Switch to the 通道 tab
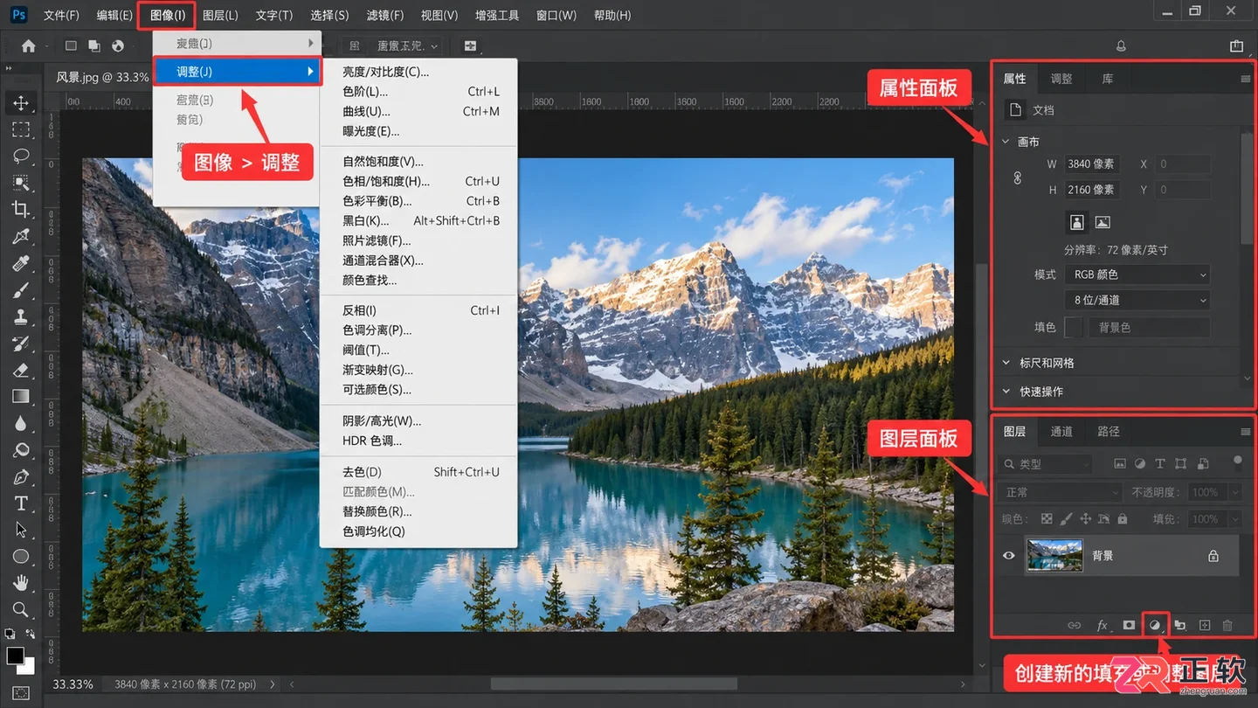Viewport: 1258px width, 708px height. tap(1061, 431)
